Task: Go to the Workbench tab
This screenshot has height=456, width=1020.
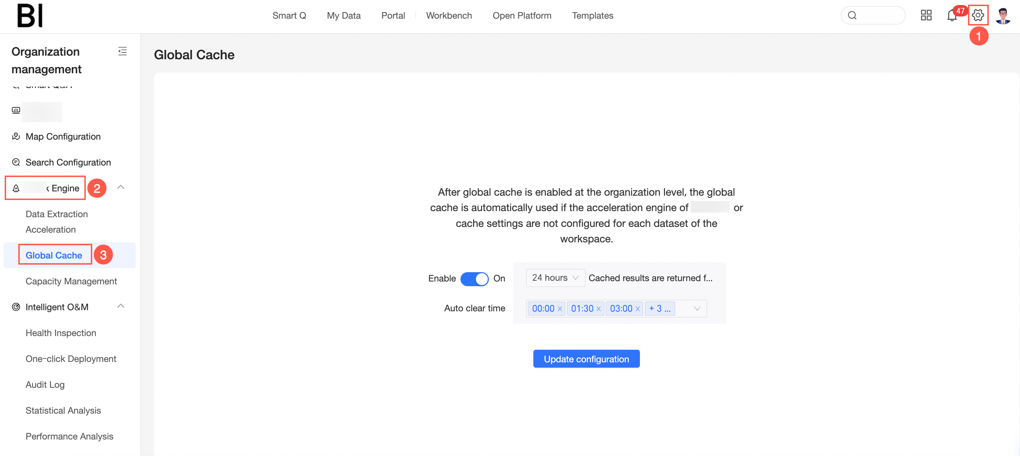Action: pyautogui.click(x=449, y=15)
